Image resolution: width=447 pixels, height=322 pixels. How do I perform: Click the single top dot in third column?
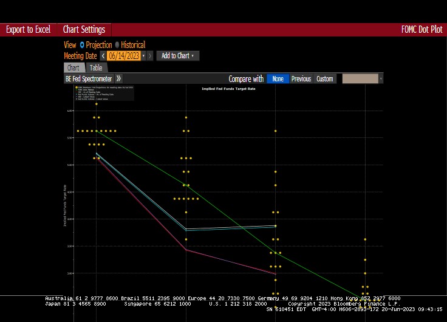click(x=275, y=131)
